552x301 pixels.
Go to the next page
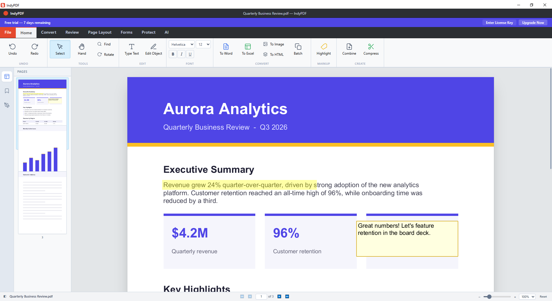279,296
